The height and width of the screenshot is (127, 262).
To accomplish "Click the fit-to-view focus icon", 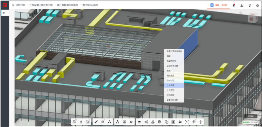I will tap(187, 122).
